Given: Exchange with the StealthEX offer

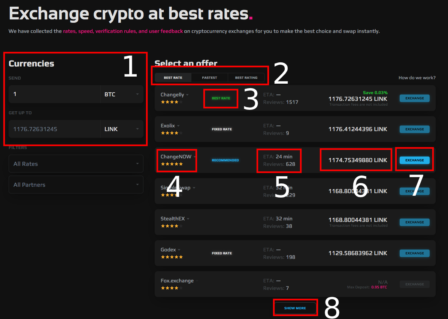Looking at the screenshot, I should pyautogui.click(x=414, y=222).
